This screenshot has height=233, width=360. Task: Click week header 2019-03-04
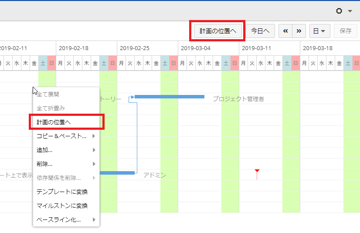coord(208,48)
